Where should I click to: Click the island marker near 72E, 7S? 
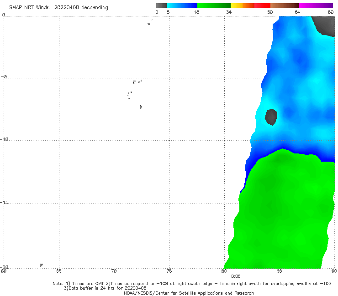(141, 107)
